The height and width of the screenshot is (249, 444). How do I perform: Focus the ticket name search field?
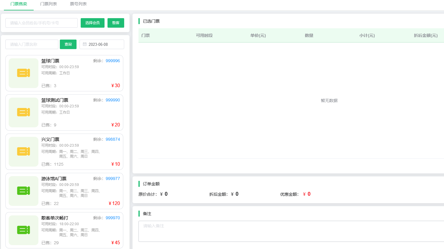tap(32, 44)
